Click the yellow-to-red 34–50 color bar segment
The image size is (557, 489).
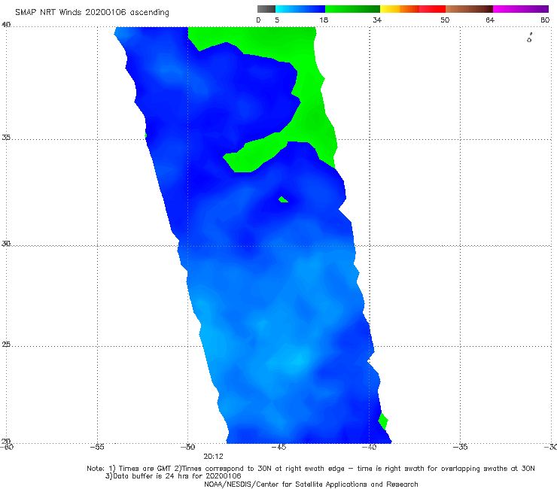pyautogui.click(x=412, y=9)
